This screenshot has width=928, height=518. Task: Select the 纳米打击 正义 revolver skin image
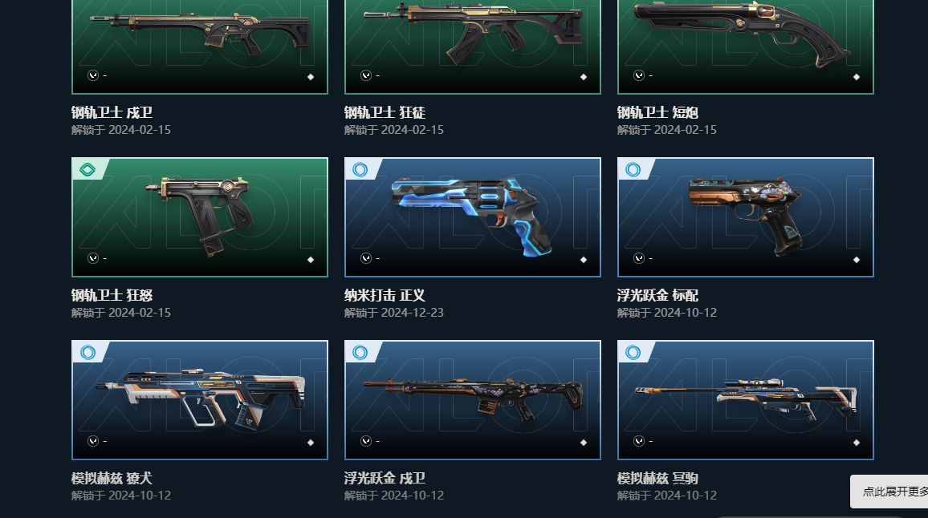pos(472,217)
